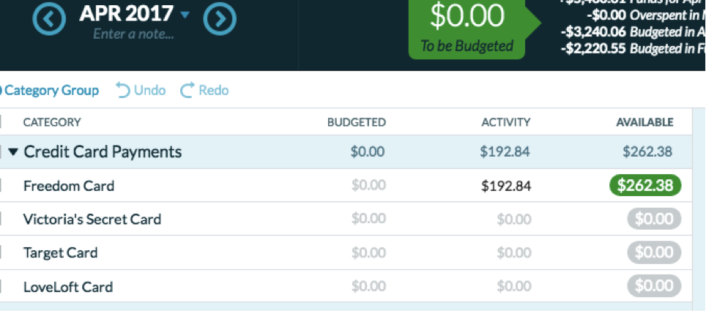Select the Target Card category
Screen dimensions: 706x311
tap(60, 252)
